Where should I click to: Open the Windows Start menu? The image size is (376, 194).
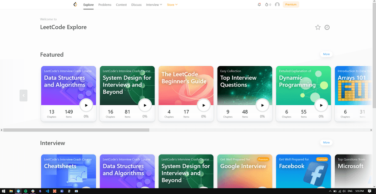click(4, 191)
